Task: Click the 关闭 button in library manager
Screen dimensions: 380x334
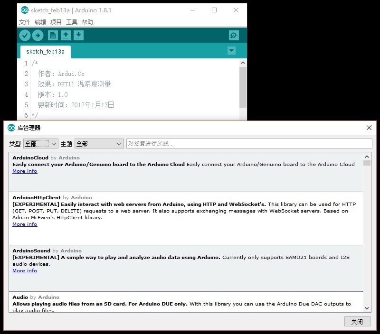Action: point(357,322)
